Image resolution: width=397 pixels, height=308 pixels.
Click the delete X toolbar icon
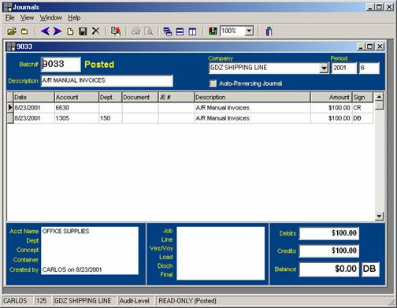(x=95, y=32)
